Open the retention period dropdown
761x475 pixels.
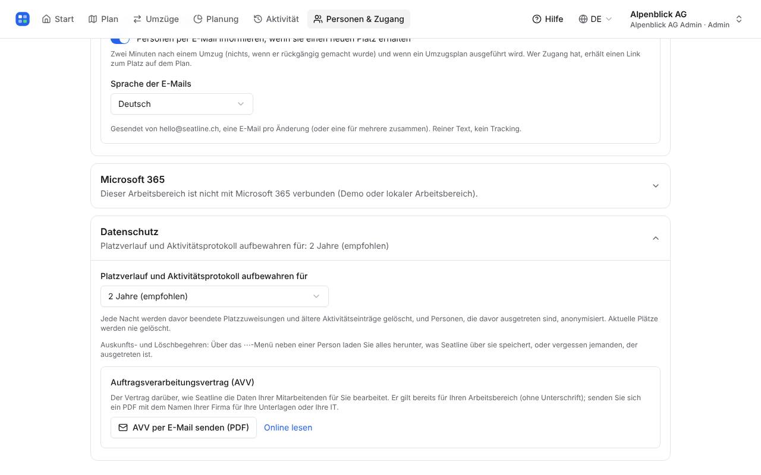tap(215, 296)
